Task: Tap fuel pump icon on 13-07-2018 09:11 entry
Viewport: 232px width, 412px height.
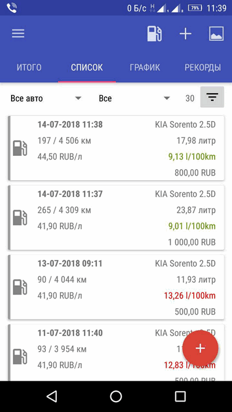Action: click(x=20, y=287)
